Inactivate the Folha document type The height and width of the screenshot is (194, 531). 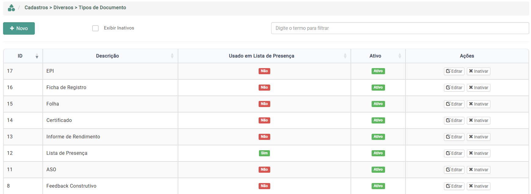(x=478, y=104)
